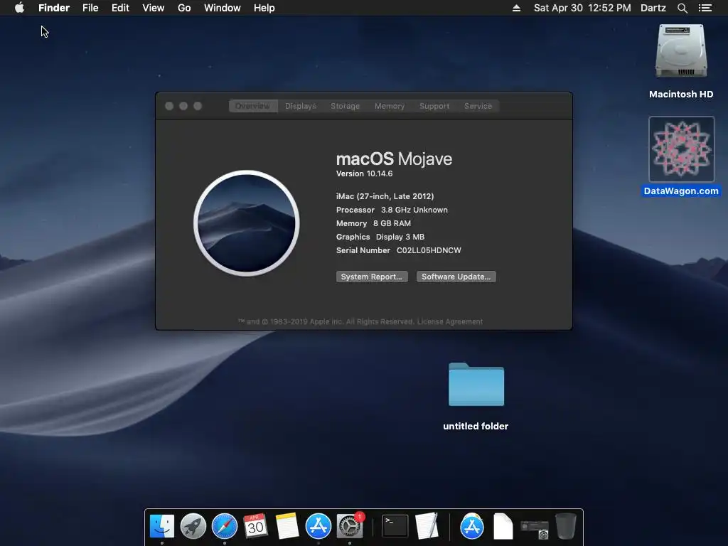This screenshot has width=728, height=546.
Task: Open Notification Center list icon
Action: coord(705,8)
